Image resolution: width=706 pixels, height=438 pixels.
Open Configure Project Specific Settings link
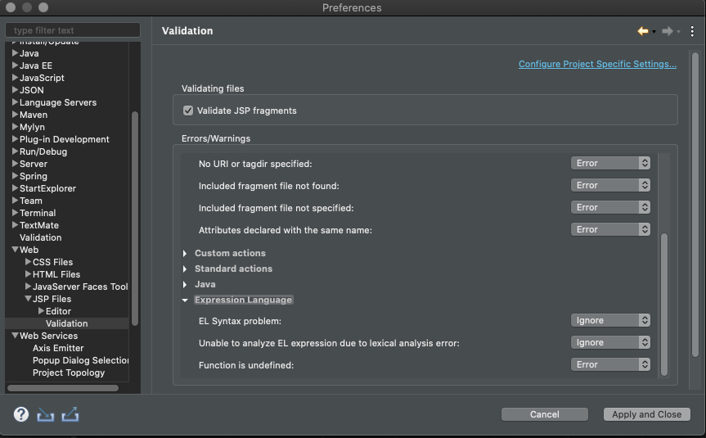click(597, 64)
